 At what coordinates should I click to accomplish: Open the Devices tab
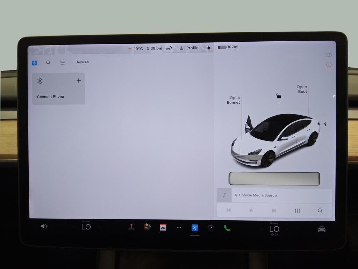(x=82, y=62)
